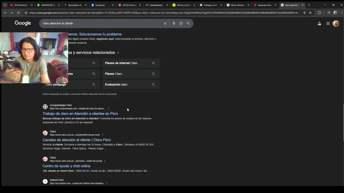Screen dimensions: 344x193
Task: Open the tab search chevron
Action: click(5, 5)
